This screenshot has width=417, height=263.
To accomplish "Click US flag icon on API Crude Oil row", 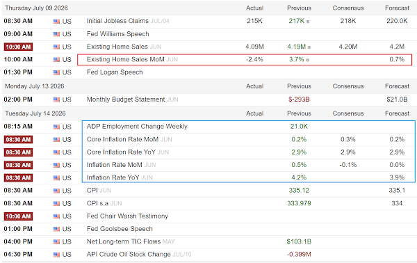I will (56, 255).
